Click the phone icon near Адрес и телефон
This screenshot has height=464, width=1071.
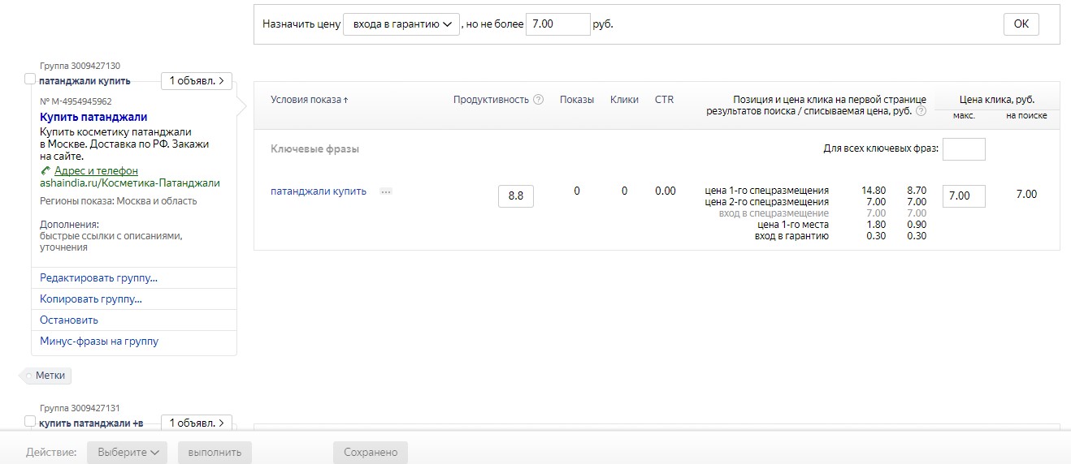pyautogui.click(x=46, y=171)
